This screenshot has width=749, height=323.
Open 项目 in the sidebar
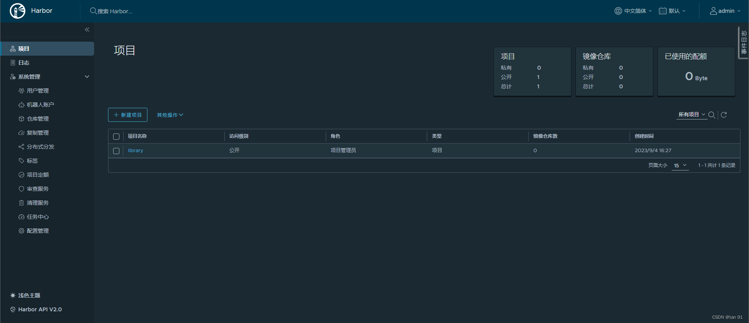[47, 49]
